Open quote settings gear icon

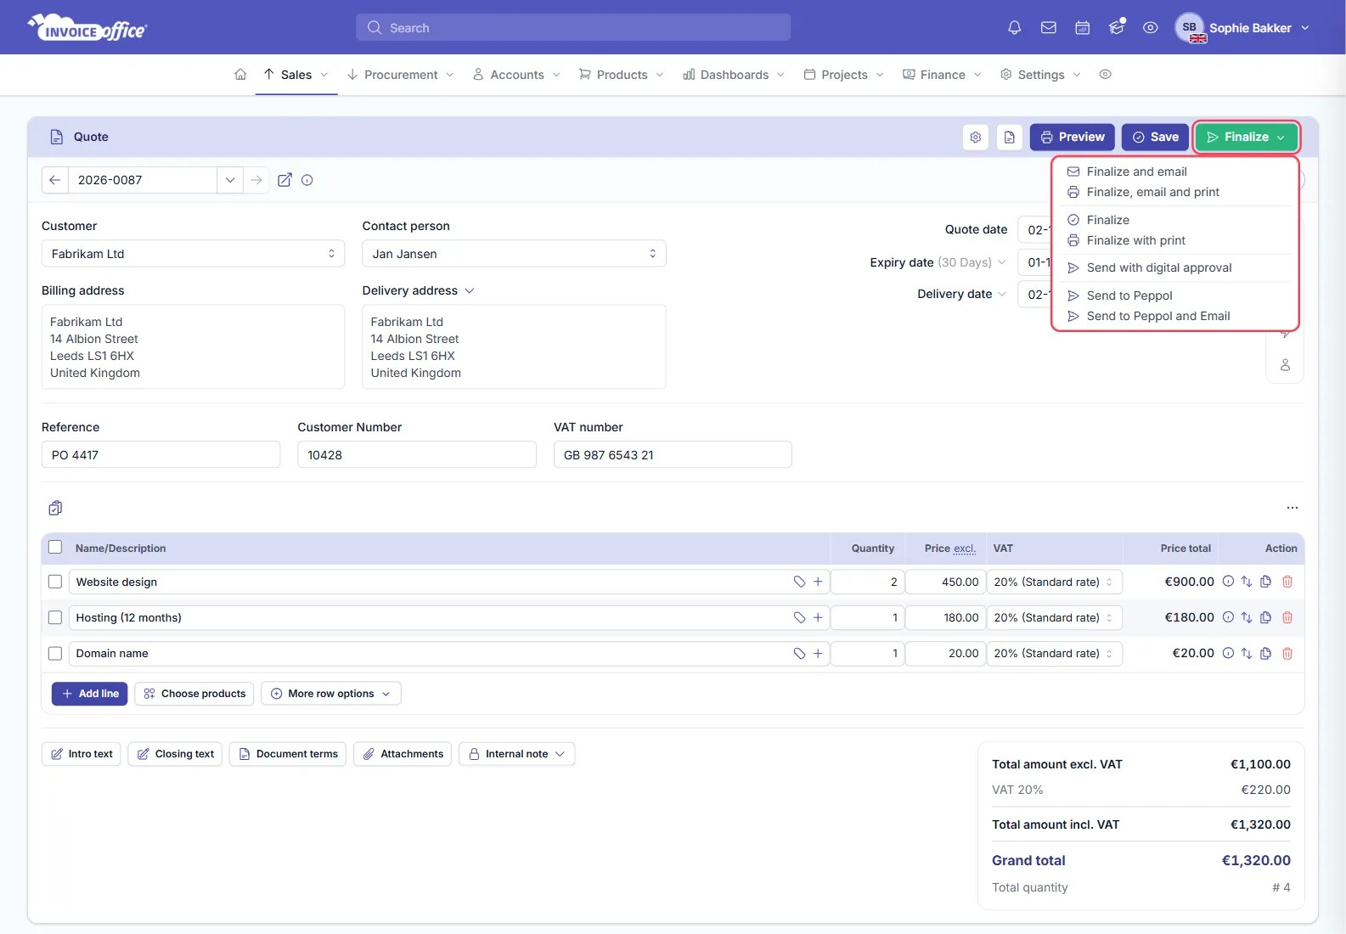click(976, 137)
